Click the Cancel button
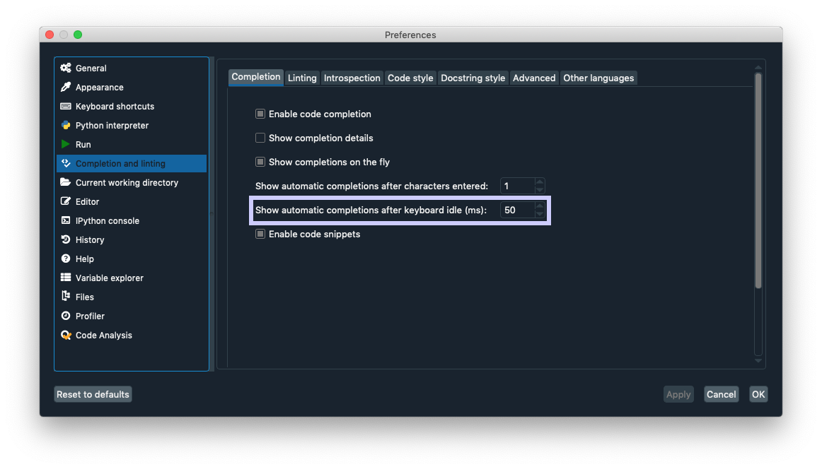 coord(721,394)
